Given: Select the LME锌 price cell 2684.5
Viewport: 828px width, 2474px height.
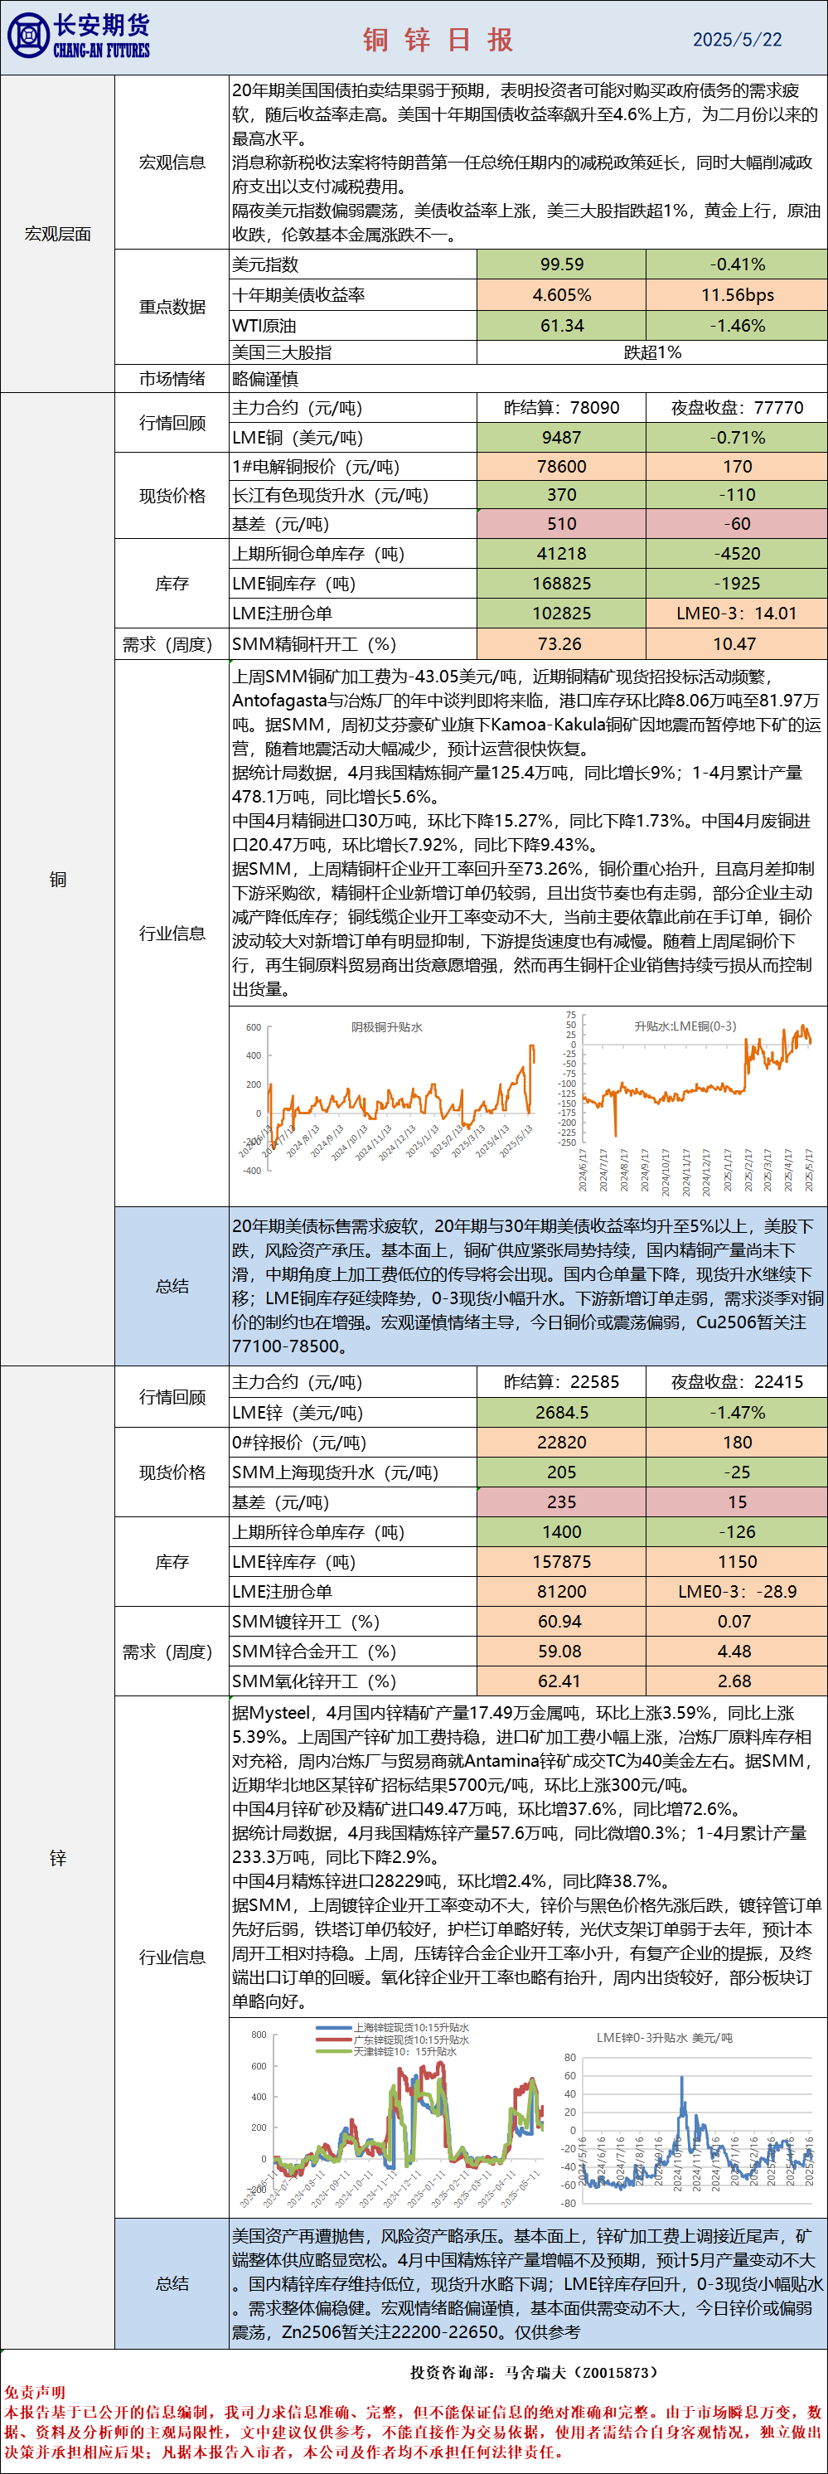Looking at the screenshot, I should [561, 1412].
